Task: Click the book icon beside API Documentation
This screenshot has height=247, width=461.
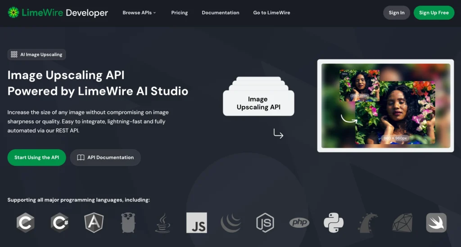Action: (81, 157)
